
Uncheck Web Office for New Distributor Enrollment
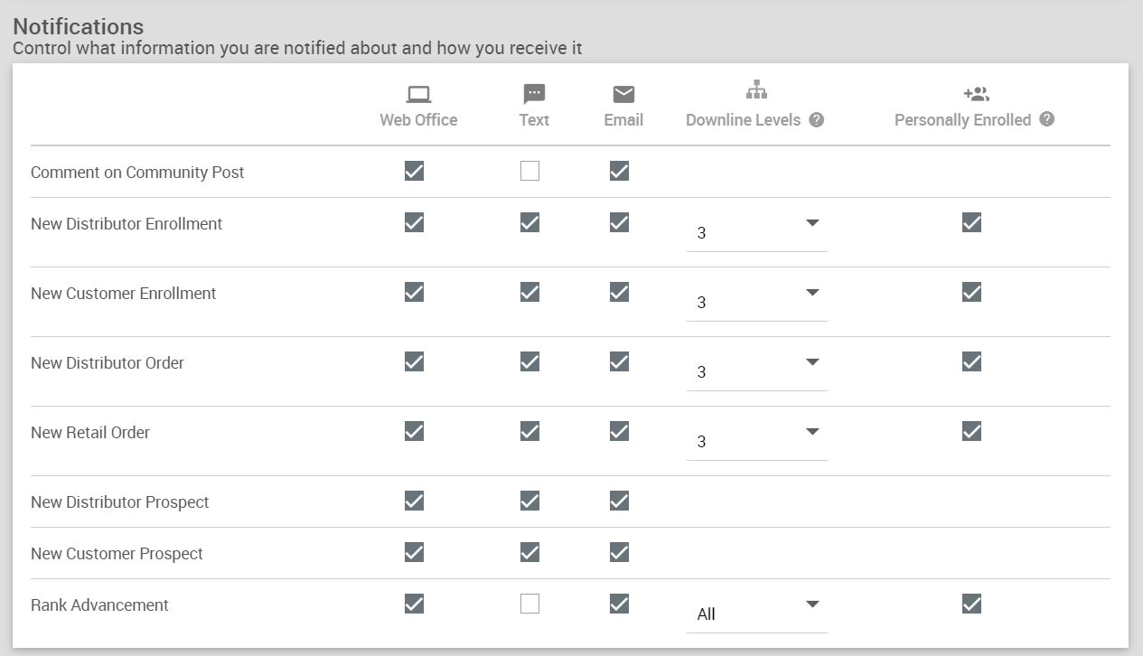click(414, 222)
